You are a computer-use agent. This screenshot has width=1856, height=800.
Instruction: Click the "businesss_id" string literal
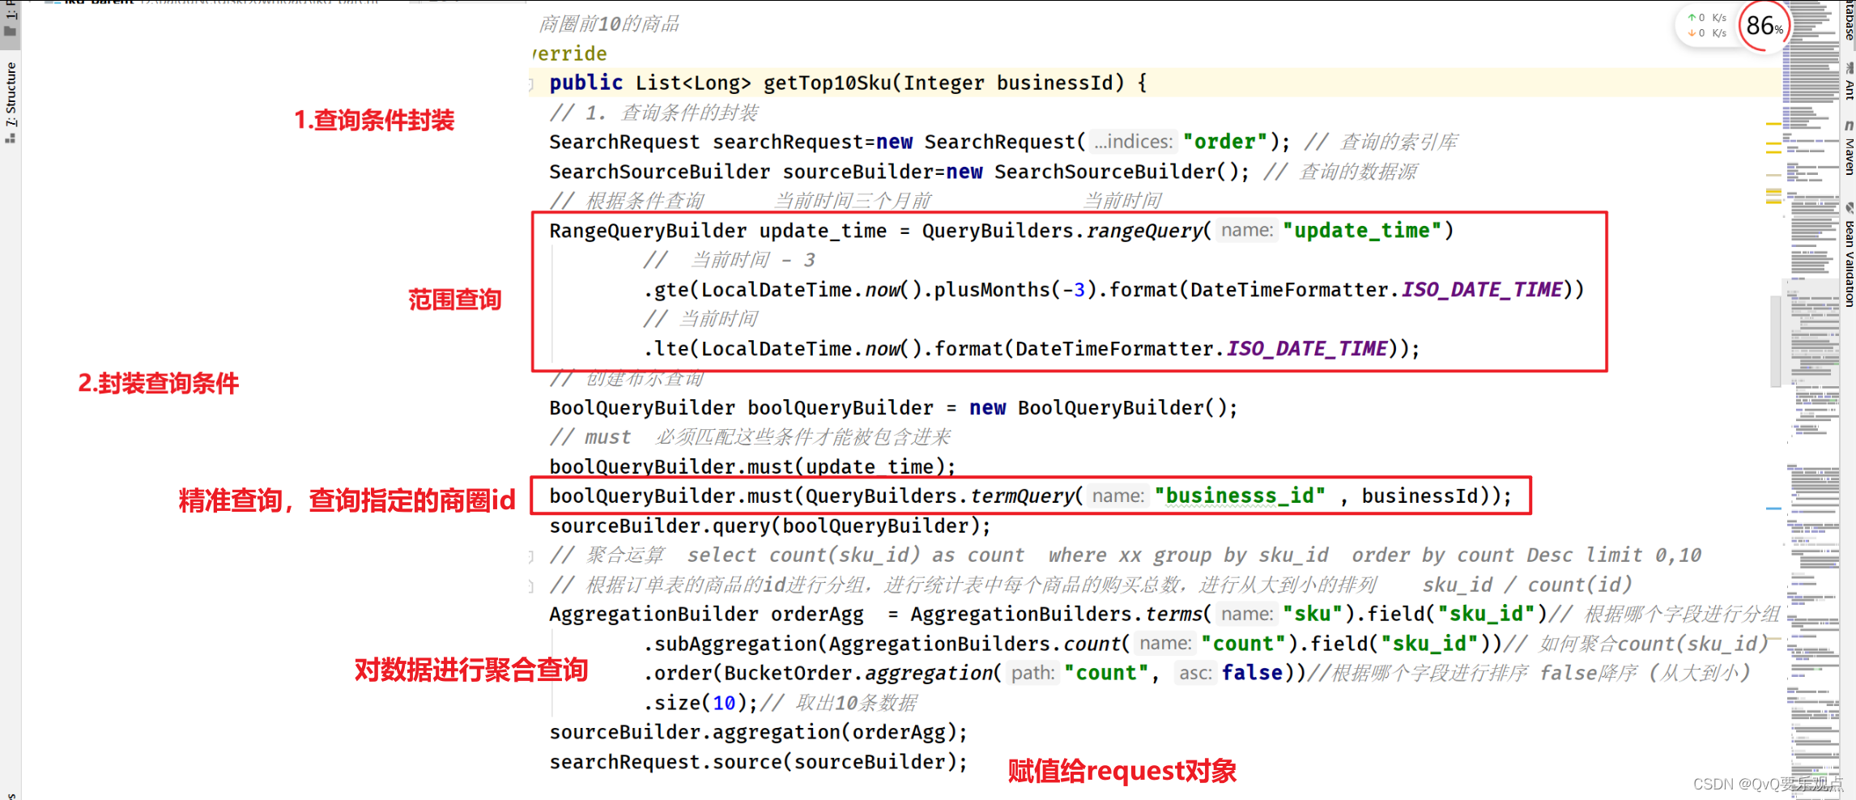1240,496
